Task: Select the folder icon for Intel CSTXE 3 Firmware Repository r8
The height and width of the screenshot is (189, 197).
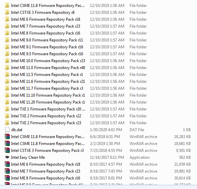Action: tap(7, 12)
